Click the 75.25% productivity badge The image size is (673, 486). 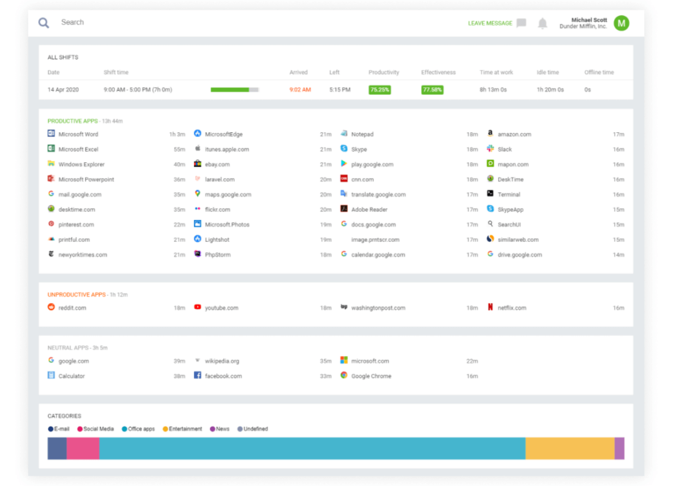(379, 90)
